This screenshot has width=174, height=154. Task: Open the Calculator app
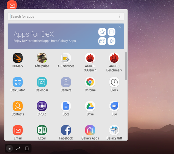click(x=18, y=82)
